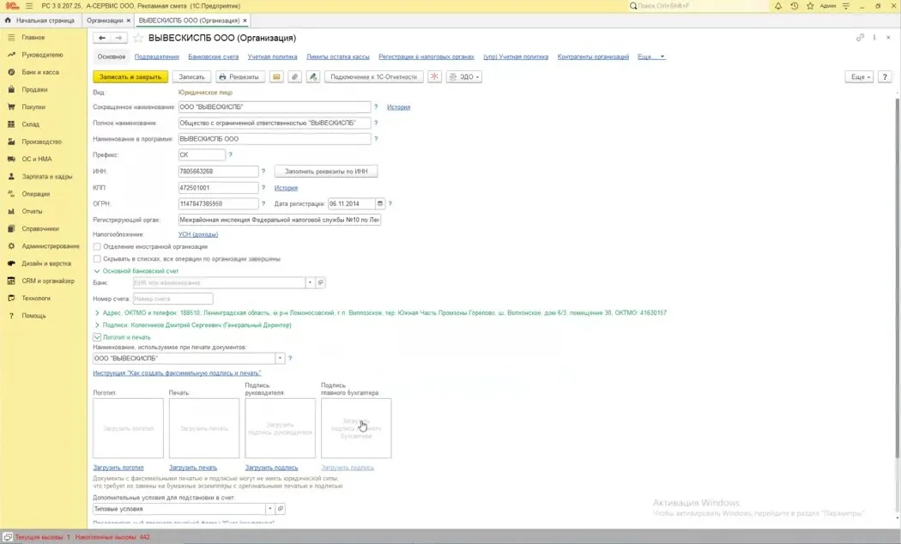The width and height of the screenshot is (901, 544).
Task: Click the Загрузить логотип placeholder box
Action: click(x=128, y=428)
